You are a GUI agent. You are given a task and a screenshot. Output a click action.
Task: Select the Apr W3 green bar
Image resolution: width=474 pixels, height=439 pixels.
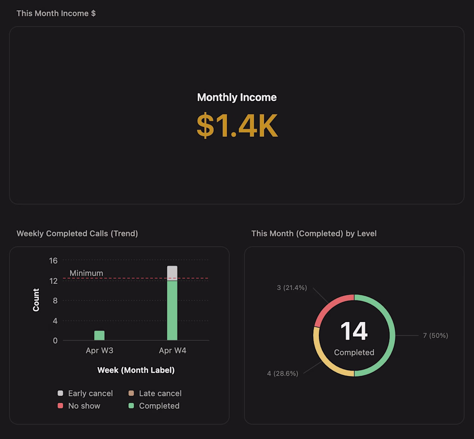99,336
